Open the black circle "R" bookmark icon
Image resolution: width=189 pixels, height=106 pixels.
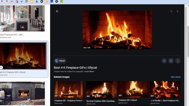[57, 1]
